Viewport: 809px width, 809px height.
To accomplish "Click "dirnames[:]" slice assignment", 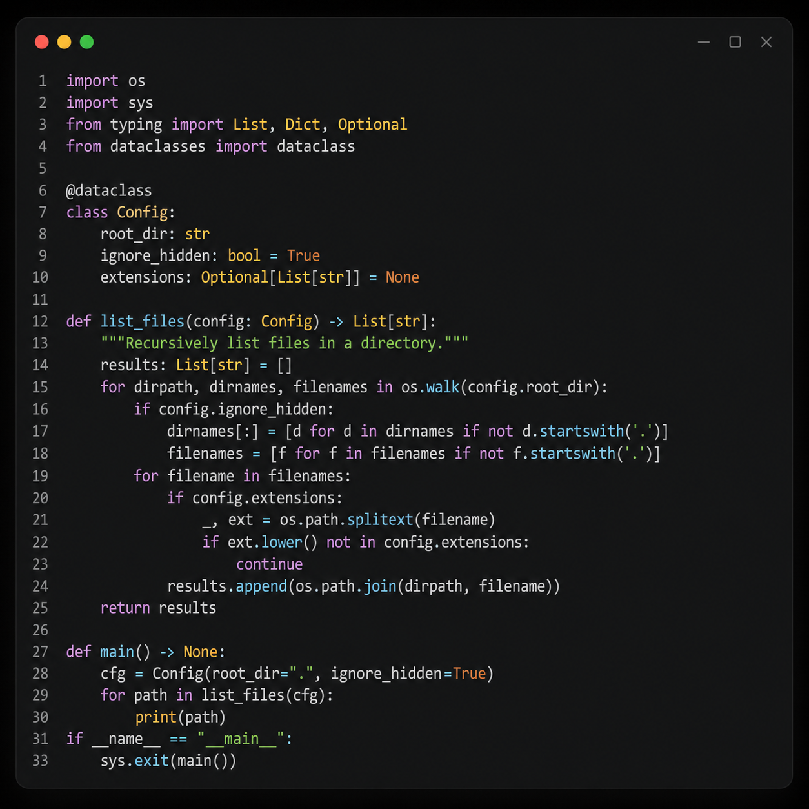I will click(212, 431).
